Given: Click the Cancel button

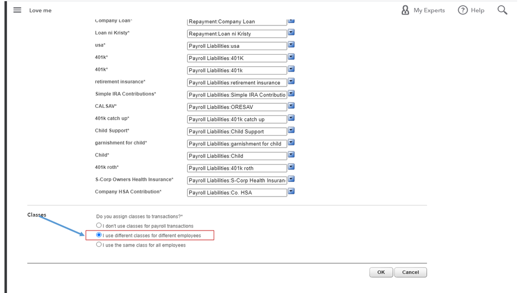Looking at the screenshot, I should 411,272.
